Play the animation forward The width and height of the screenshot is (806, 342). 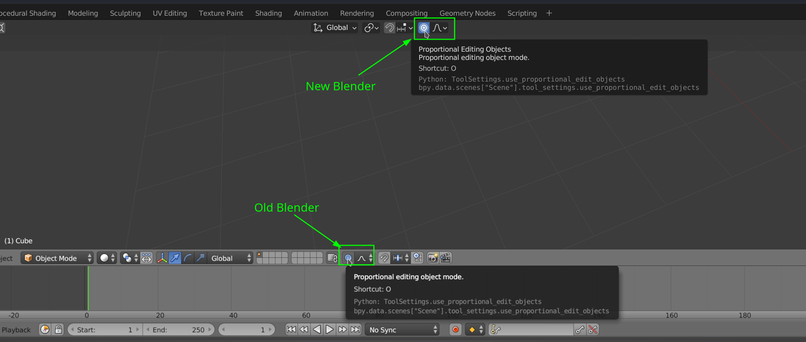[329, 330]
